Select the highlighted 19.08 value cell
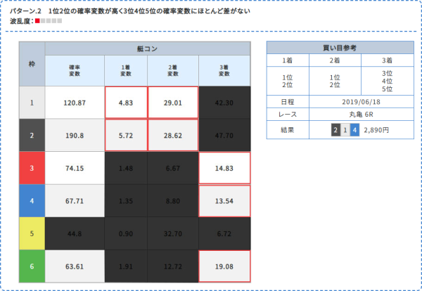Viewport: 422px width, 291px height. [224, 266]
